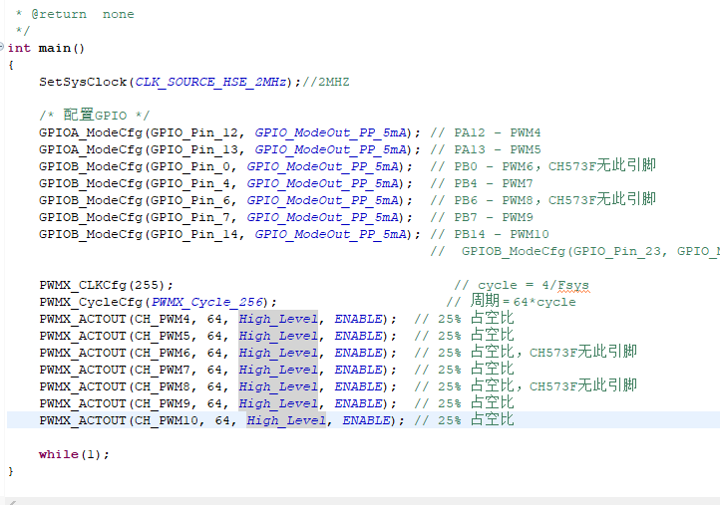Click High_Level on the CH_PWM10 line

click(x=286, y=420)
